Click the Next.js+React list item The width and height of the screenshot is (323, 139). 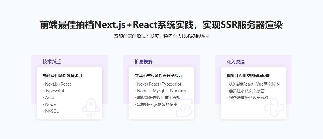[x=58, y=84]
